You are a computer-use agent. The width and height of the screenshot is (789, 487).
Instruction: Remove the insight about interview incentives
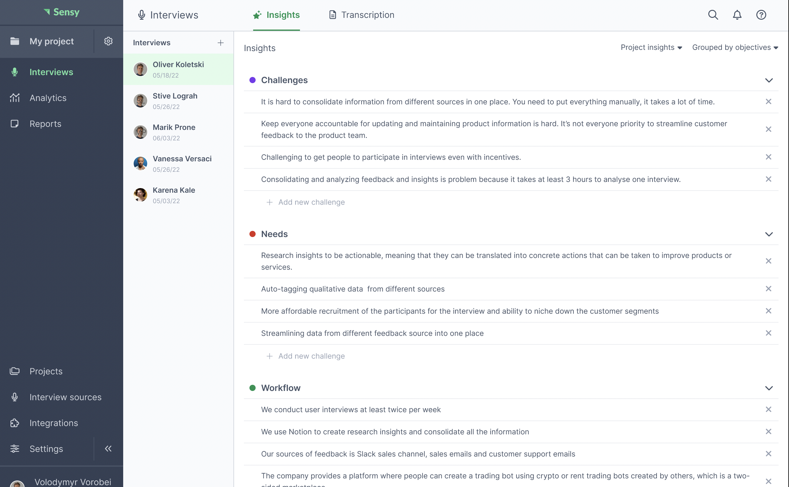[x=769, y=157]
